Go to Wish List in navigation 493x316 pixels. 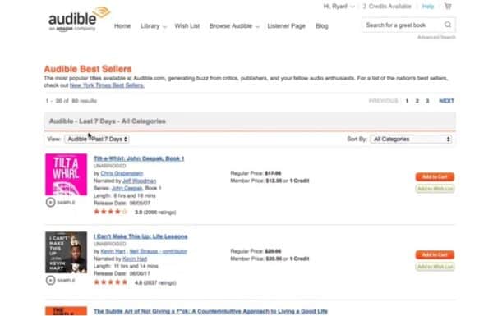pyautogui.click(x=187, y=26)
